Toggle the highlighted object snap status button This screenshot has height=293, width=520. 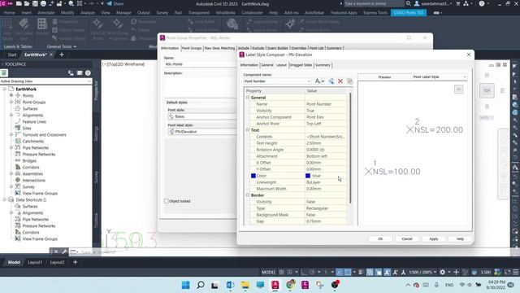coord(347,272)
